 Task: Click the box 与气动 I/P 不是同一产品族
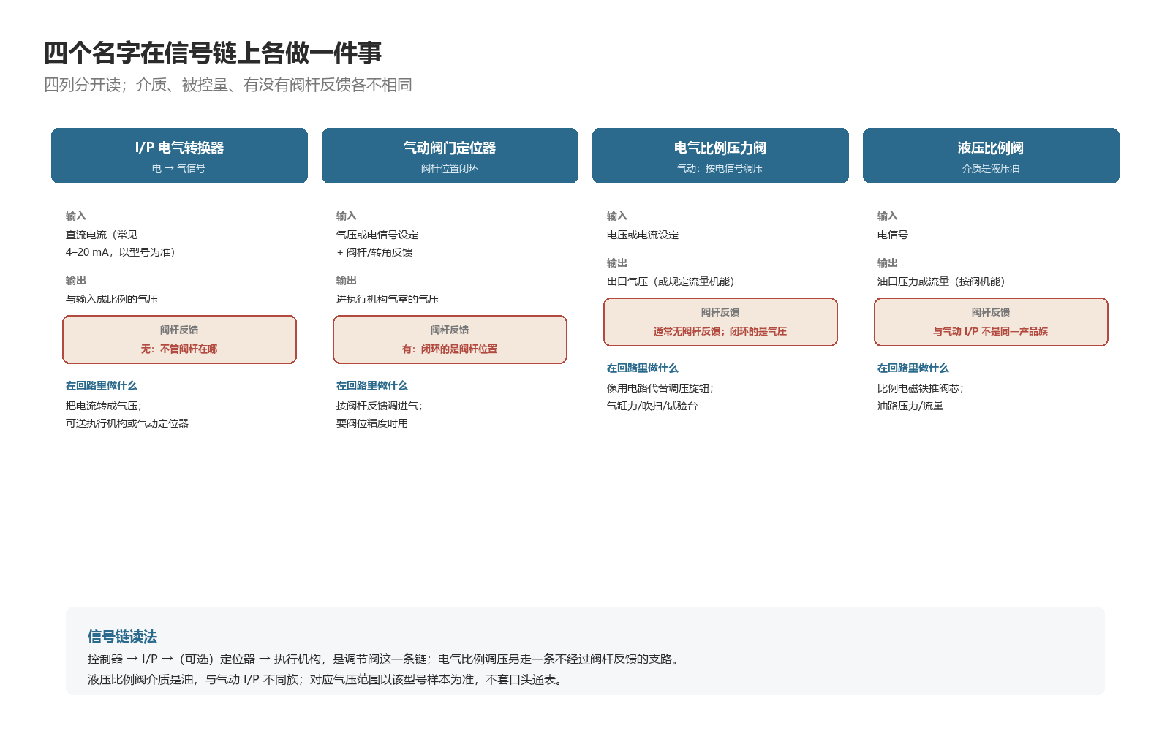click(x=991, y=322)
